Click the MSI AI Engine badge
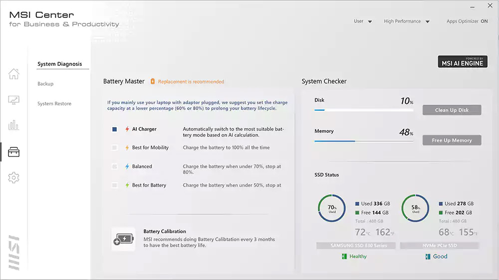The width and height of the screenshot is (499, 280). tap(462, 61)
